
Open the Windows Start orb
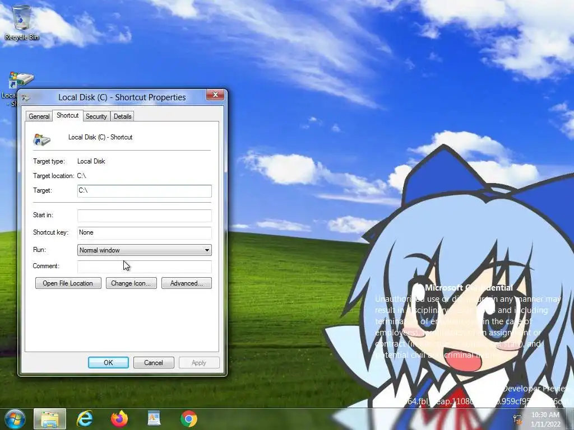[15, 419]
